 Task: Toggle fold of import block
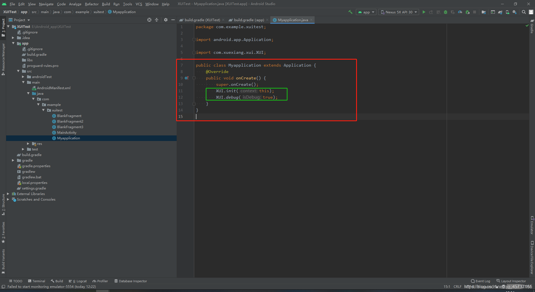click(x=194, y=40)
